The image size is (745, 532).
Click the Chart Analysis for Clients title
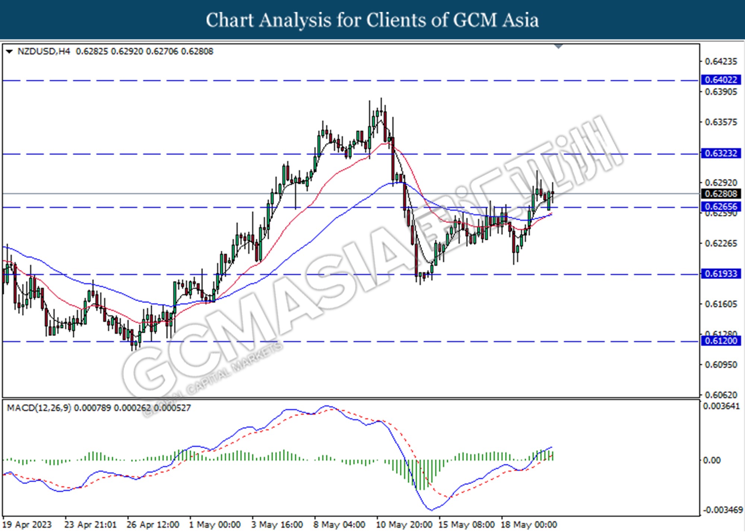point(372,20)
